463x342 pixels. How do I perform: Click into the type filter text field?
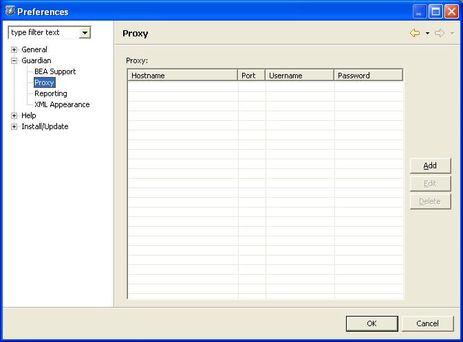click(44, 32)
